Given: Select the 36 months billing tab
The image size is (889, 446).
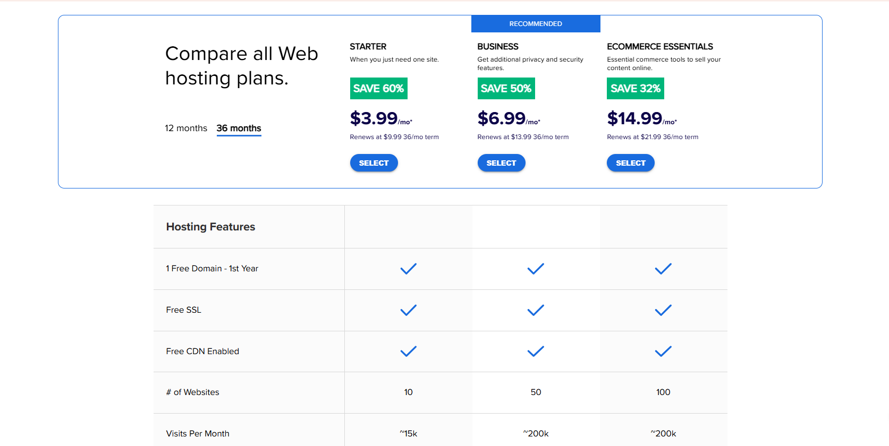Looking at the screenshot, I should tap(239, 128).
